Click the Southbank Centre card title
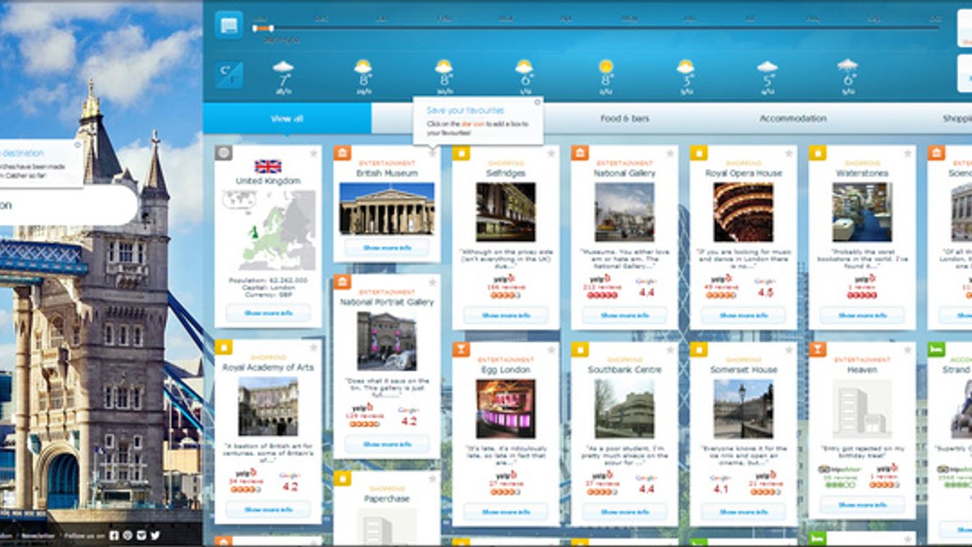972x547 pixels. pyautogui.click(x=624, y=369)
